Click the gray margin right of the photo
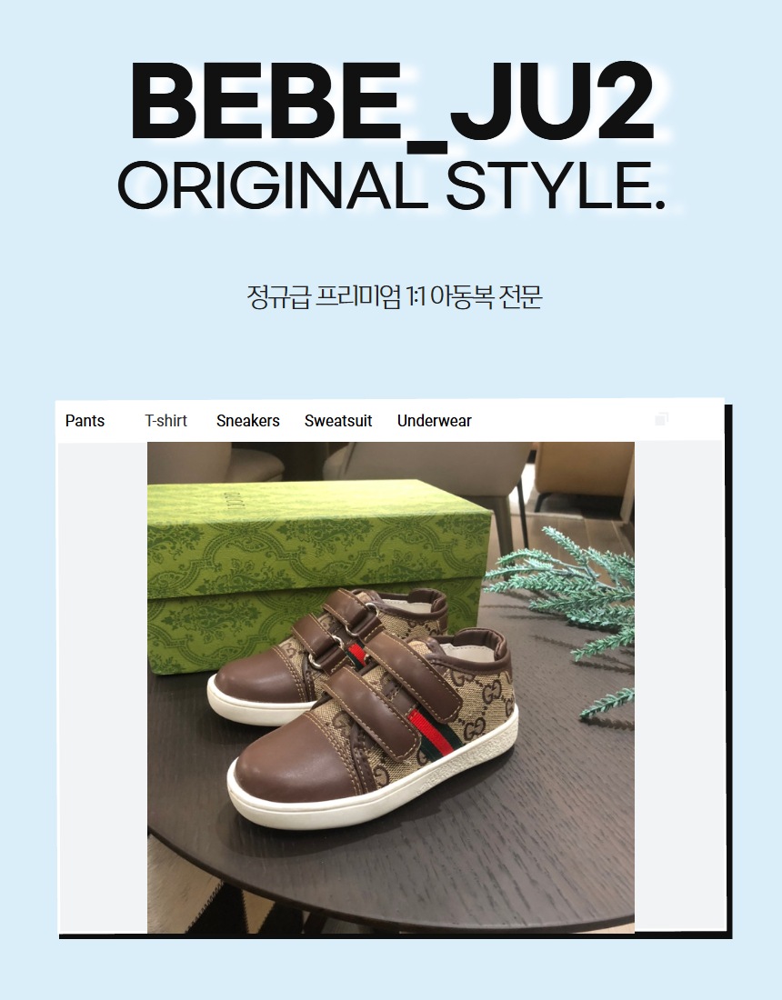Screen dimensions: 782x1000 678,687
